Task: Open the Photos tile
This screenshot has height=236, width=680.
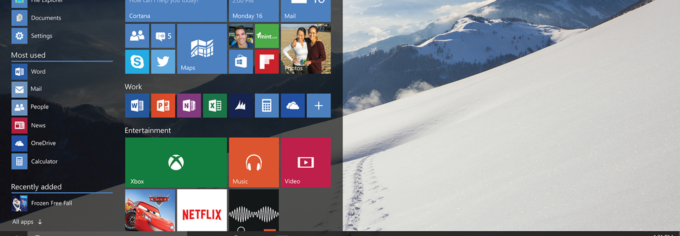Action: [x=306, y=49]
